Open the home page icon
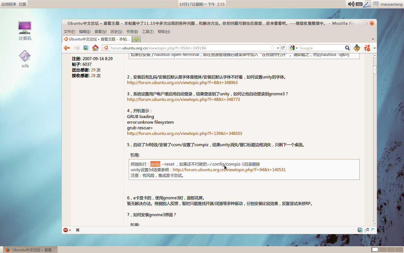This screenshot has width=404, height=253. (x=95, y=48)
